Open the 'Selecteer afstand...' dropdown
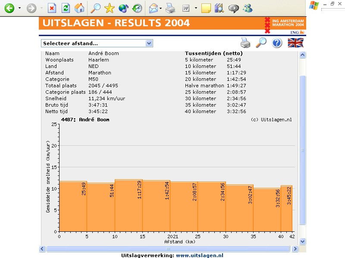Screen dimensions: 345x258 click(x=97, y=43)
